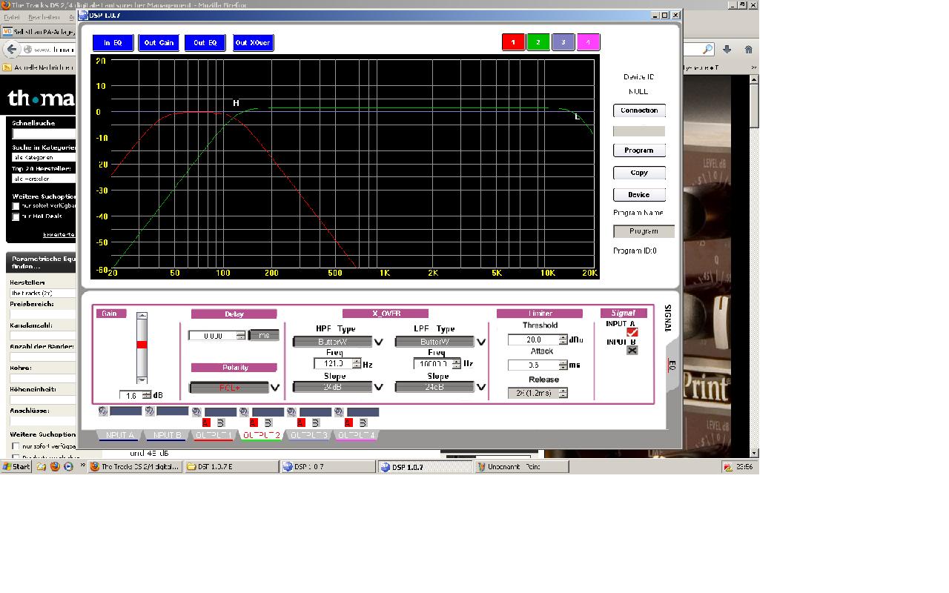Click the green channel 2 button
Screen dimensions: 949x593
tap(538, 42)
